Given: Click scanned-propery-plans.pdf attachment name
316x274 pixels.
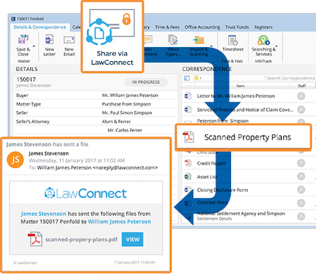Looking at the screenshot, I should [x=81, y=240].
